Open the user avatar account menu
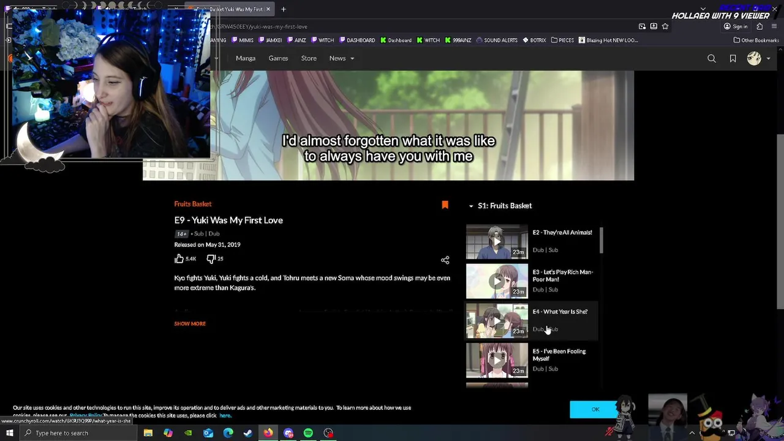The height and width of the screenshot is (441, 784). coord(758,59)
